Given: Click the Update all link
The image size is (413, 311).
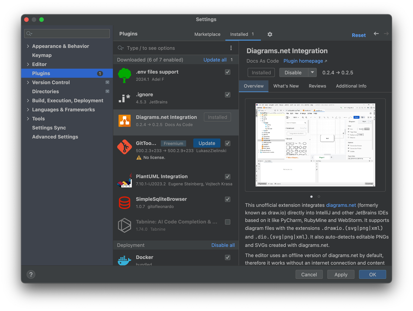Looking at the screenshot, I should (215, 60).
